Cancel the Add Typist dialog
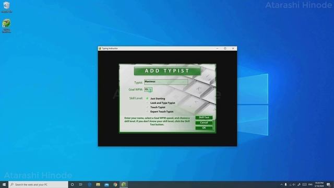This screenshot has height=188, width=334. coord(204,123)
